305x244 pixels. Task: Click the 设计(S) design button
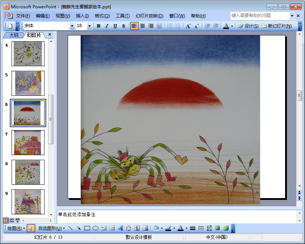(248, 26)
